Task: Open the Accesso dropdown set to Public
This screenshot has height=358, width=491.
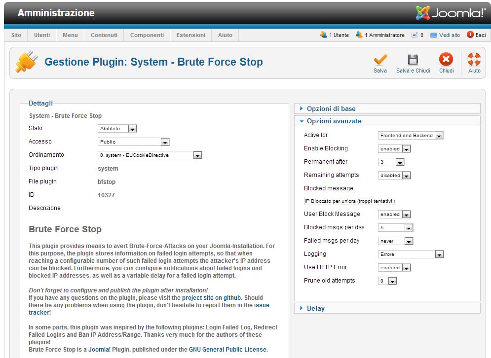Action: [134, 142]
